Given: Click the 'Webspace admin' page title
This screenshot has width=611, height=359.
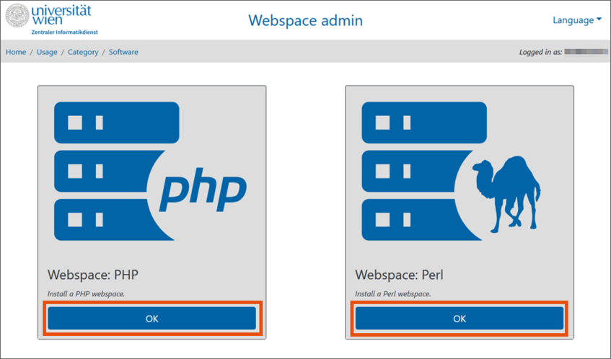Looking at the screenshot, I should point(306,20).
